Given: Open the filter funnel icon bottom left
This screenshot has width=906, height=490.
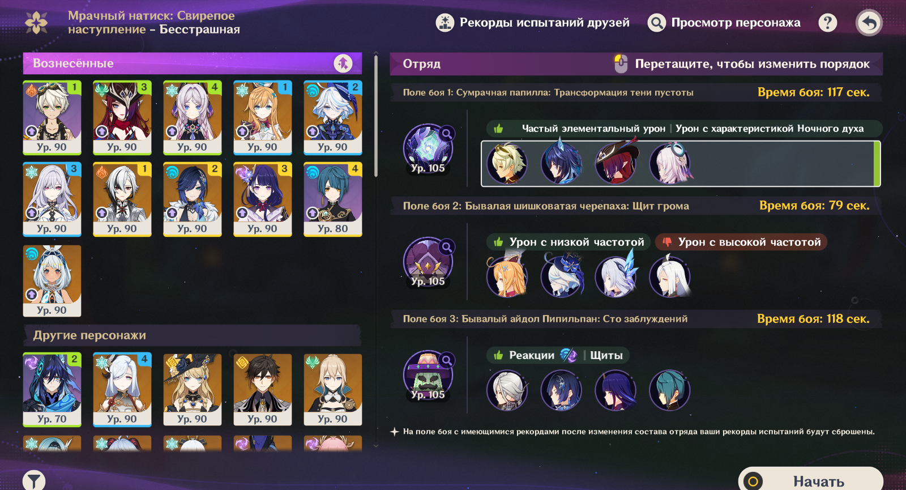Looking at the screenshot, I should [34, 481].
